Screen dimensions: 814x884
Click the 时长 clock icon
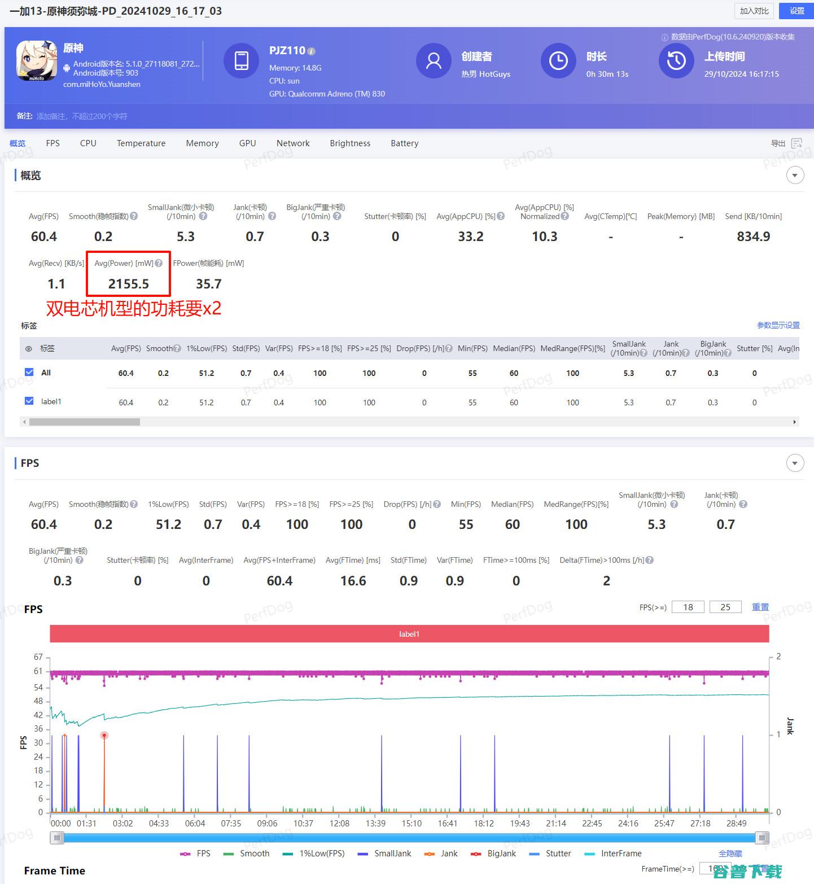(558, 61)
